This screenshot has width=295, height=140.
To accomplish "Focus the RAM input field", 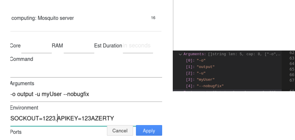I will click(79, 49).
